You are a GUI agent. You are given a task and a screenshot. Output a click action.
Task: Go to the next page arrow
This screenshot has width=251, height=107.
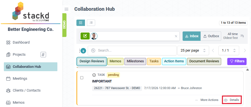pyautogui.click(x=245, y=50)
